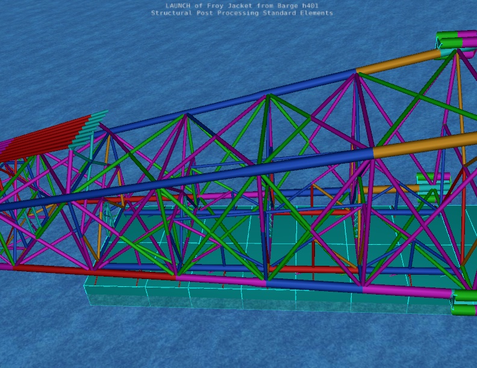Select the green cylinder cluster at bottom-right corner
The image size is (477, 368).
click(x=464, y=302)
